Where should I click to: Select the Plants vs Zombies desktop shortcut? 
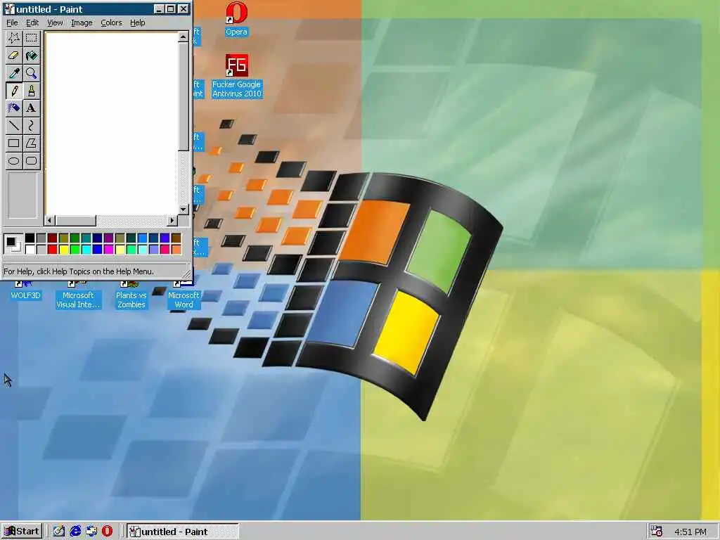[x=131, y=295]
